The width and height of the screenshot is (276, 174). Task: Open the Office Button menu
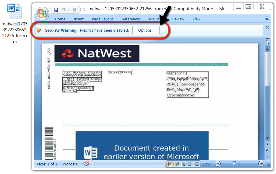click(43, 13)
